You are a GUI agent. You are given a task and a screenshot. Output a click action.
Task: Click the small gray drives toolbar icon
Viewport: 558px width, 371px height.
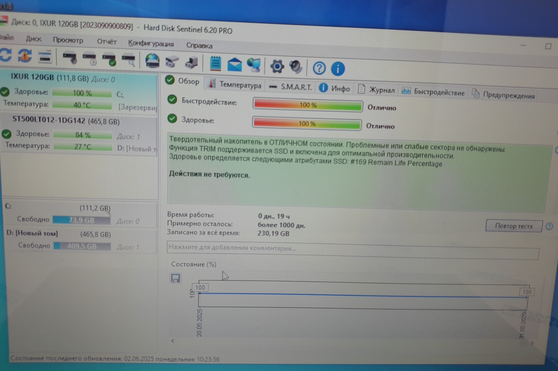pyautogui.click(x=172, y=62)
